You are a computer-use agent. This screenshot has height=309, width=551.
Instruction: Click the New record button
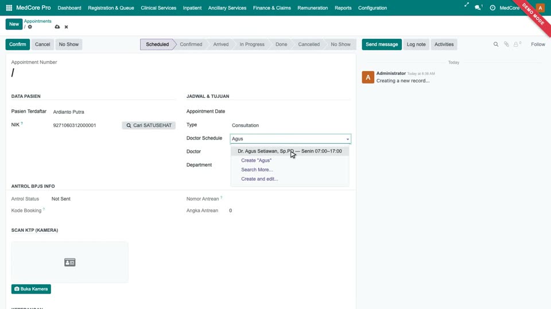point(14,24)
